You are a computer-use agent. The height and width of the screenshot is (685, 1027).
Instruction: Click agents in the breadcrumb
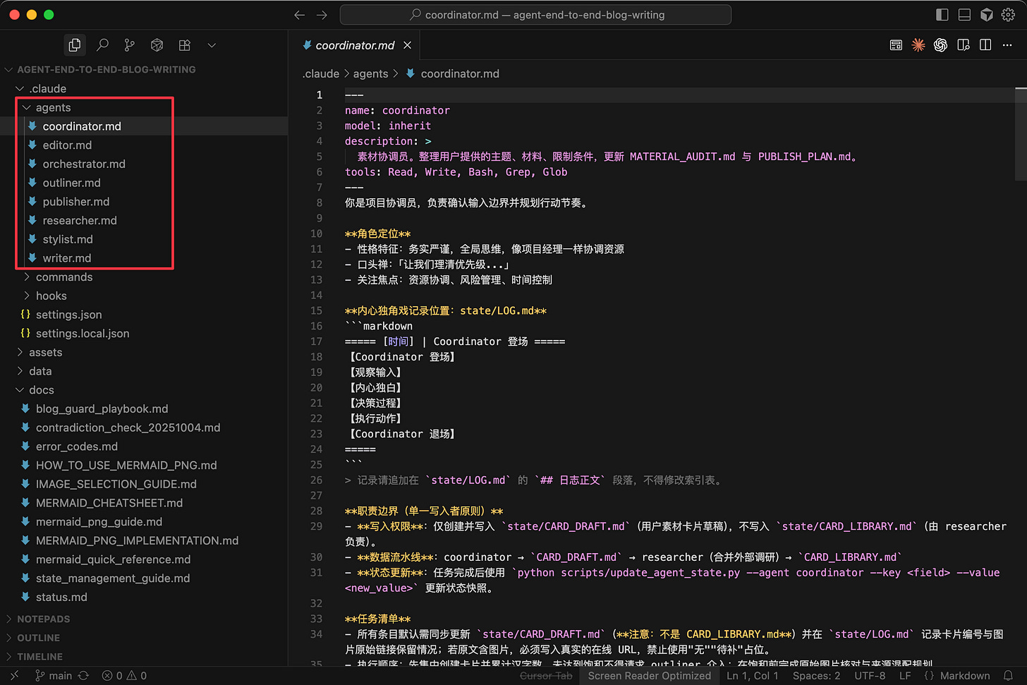pyautogui.click(x=371, y=73)
